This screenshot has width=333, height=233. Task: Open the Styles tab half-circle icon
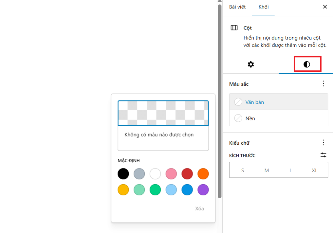point(307,64)
